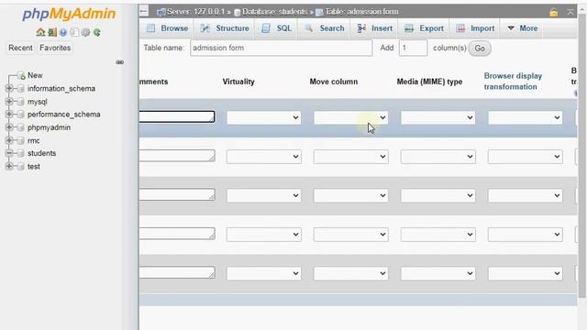Open Move column dropdown in first row
The image size is (587, 330).
(350, 118)
